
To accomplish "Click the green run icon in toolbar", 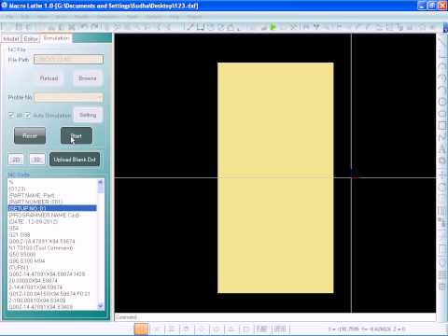I will [273, 27].
